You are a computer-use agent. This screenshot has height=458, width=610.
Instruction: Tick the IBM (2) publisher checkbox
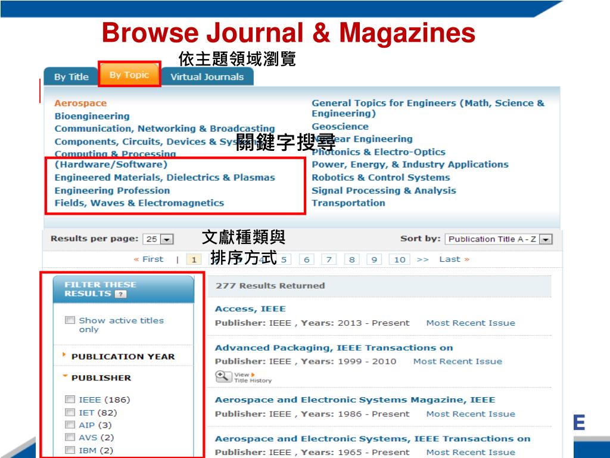[x=70, y=450]
